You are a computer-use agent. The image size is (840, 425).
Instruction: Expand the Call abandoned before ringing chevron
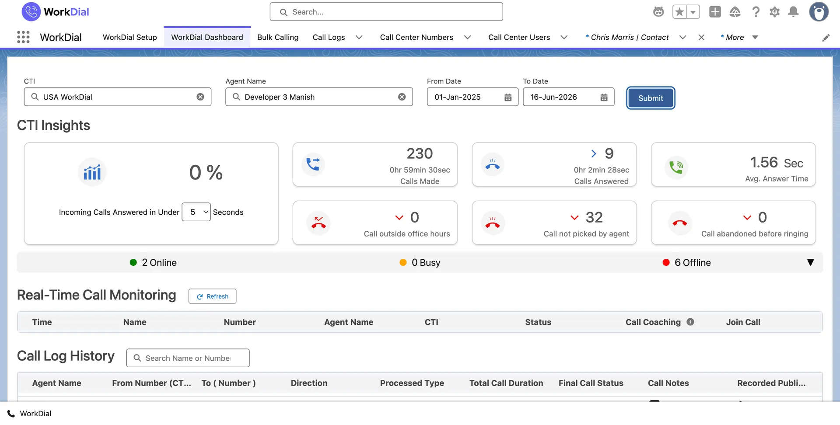pos(747,217)
